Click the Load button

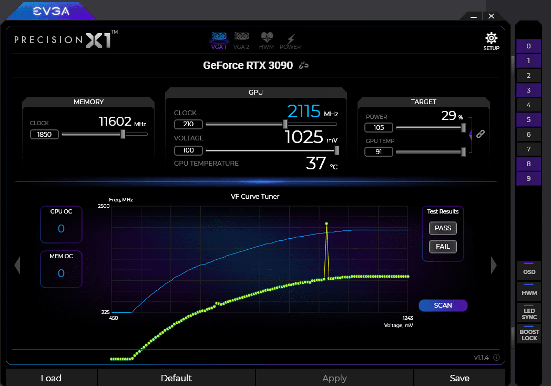52,378
